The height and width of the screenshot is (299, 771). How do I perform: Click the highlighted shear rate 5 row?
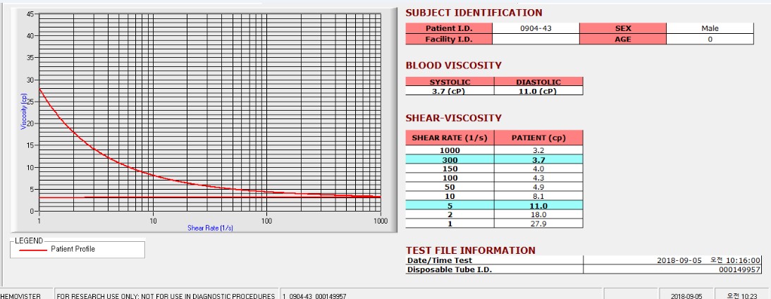[494, 206]
